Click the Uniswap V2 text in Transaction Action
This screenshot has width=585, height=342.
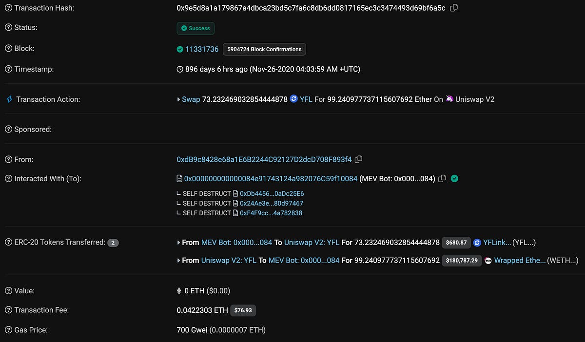point(475,99)
